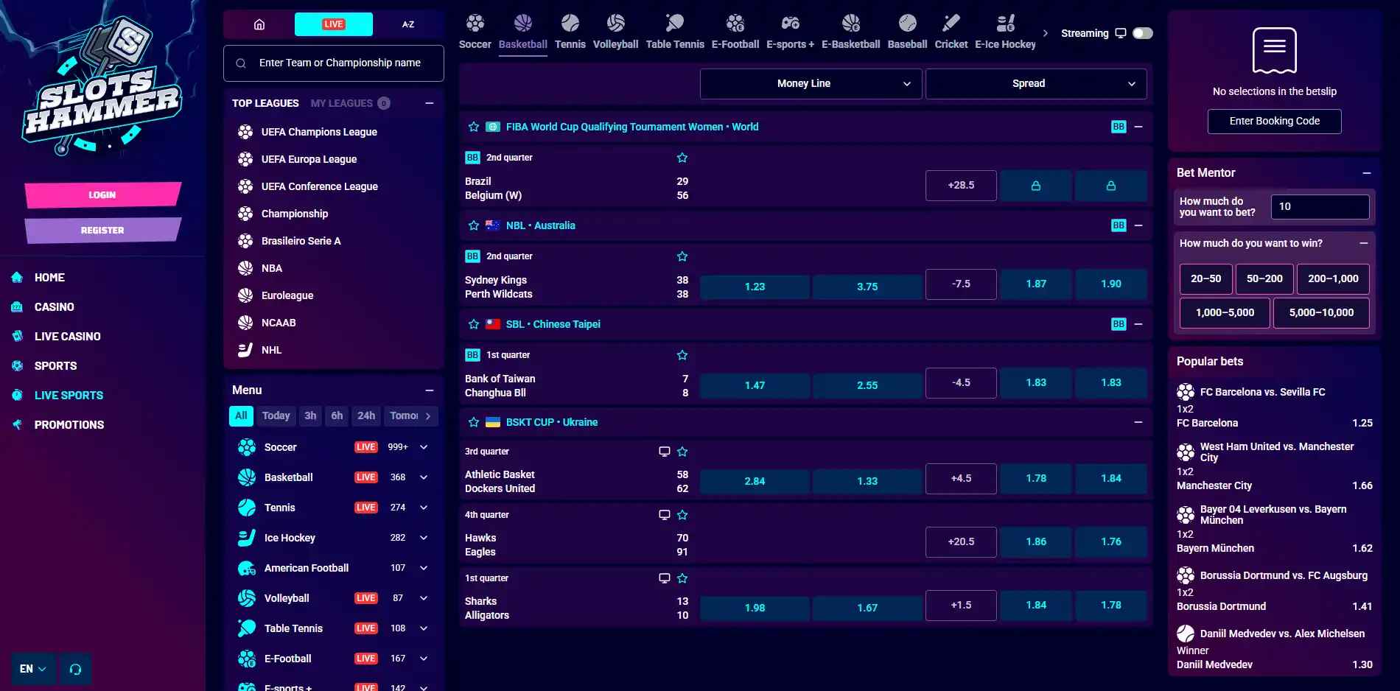The image size is (1400, 691).
Task: Open the EN language selector
Action: point(33,669)
